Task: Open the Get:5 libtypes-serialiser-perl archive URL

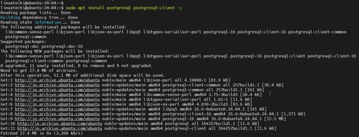Action: click(57, 100)
